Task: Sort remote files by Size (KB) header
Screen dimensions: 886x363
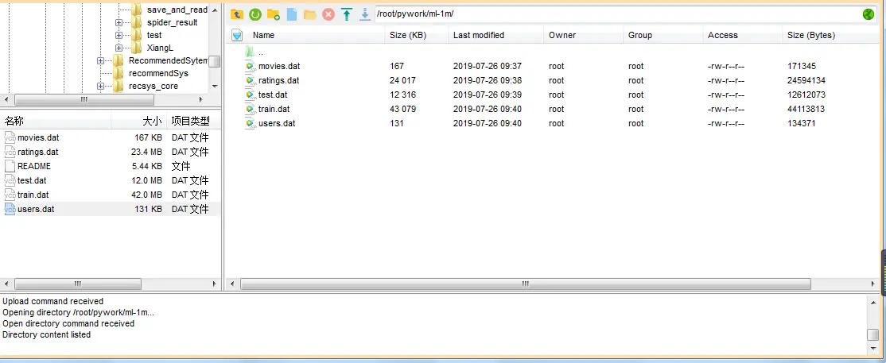Action: 408,35
